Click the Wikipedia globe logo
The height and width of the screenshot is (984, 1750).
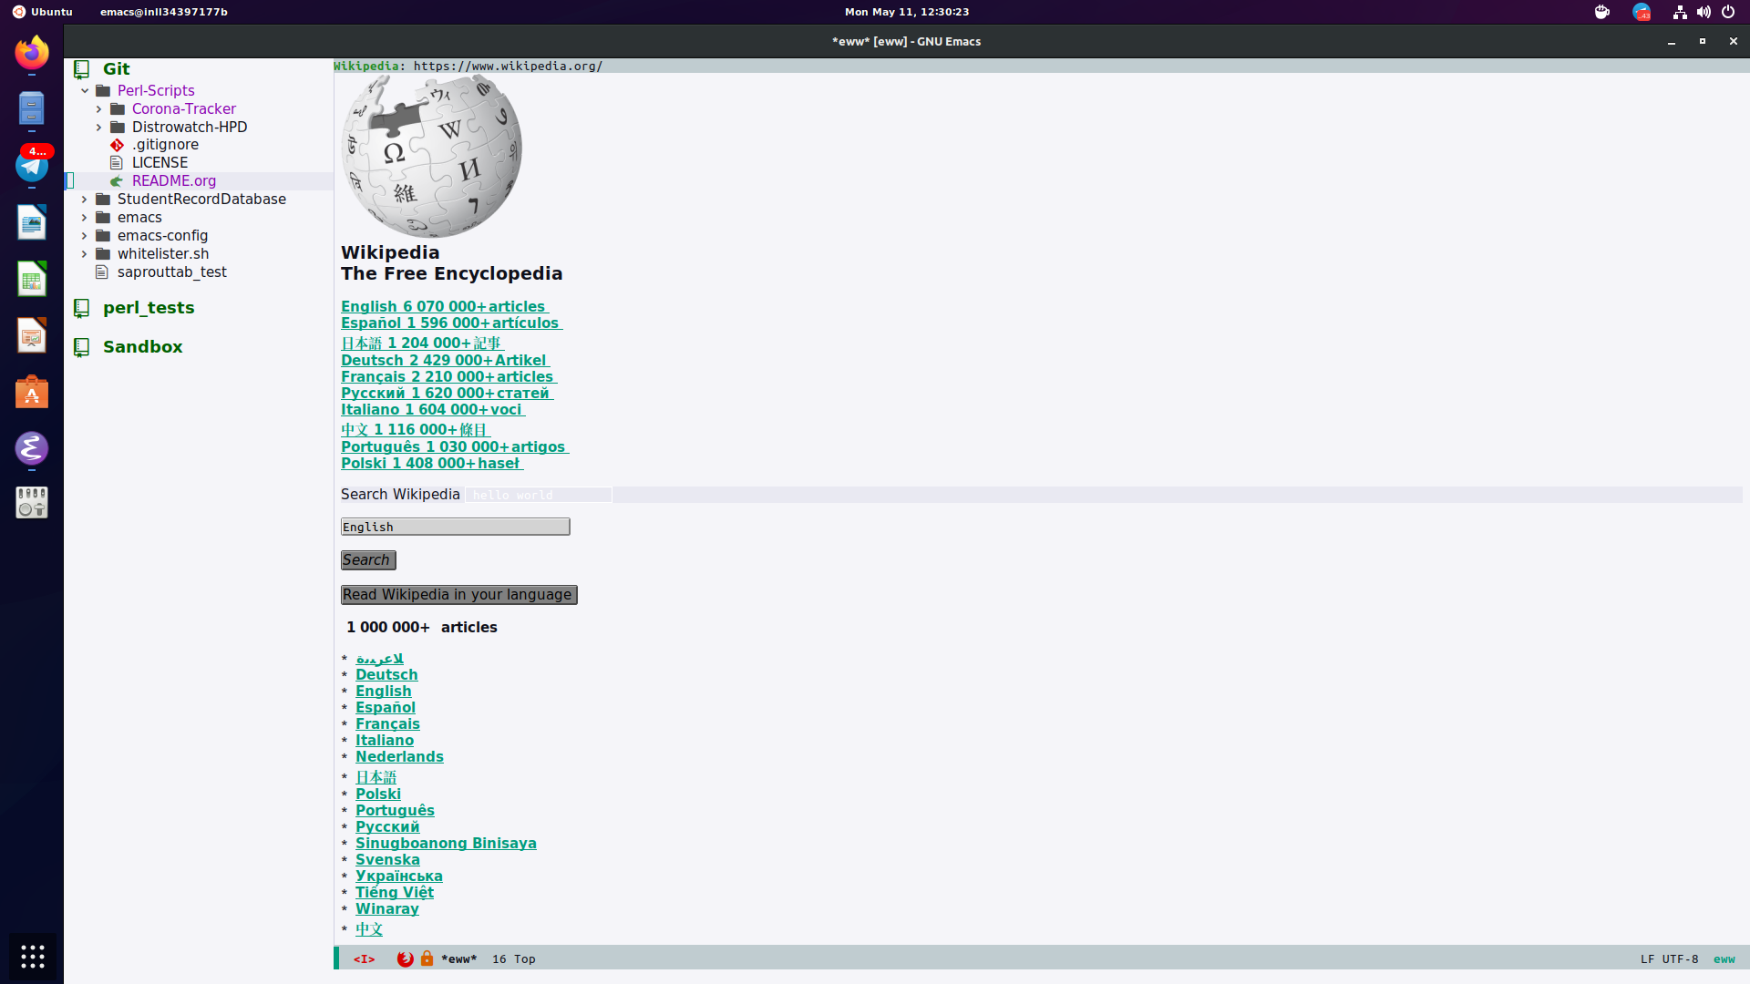(x=431, y=155)
